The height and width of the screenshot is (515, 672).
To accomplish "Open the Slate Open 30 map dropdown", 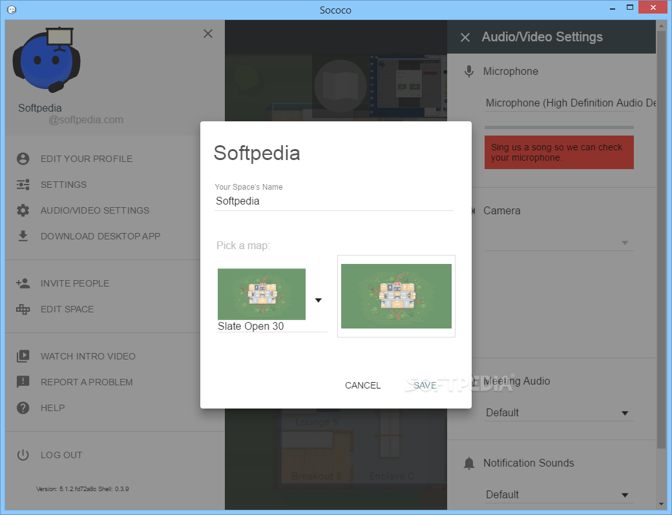I will coord(318,300).
